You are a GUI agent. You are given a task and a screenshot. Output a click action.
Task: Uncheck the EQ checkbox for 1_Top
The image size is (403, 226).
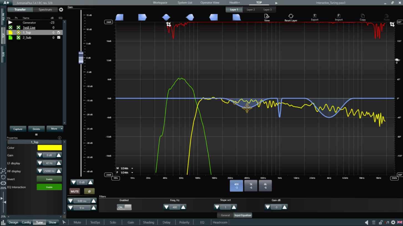pyautogui.click(x=59, y=32)
